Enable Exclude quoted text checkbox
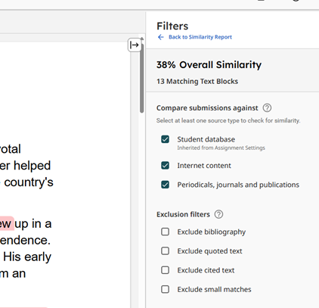This screenshot has width=319, height=308. 166,250
